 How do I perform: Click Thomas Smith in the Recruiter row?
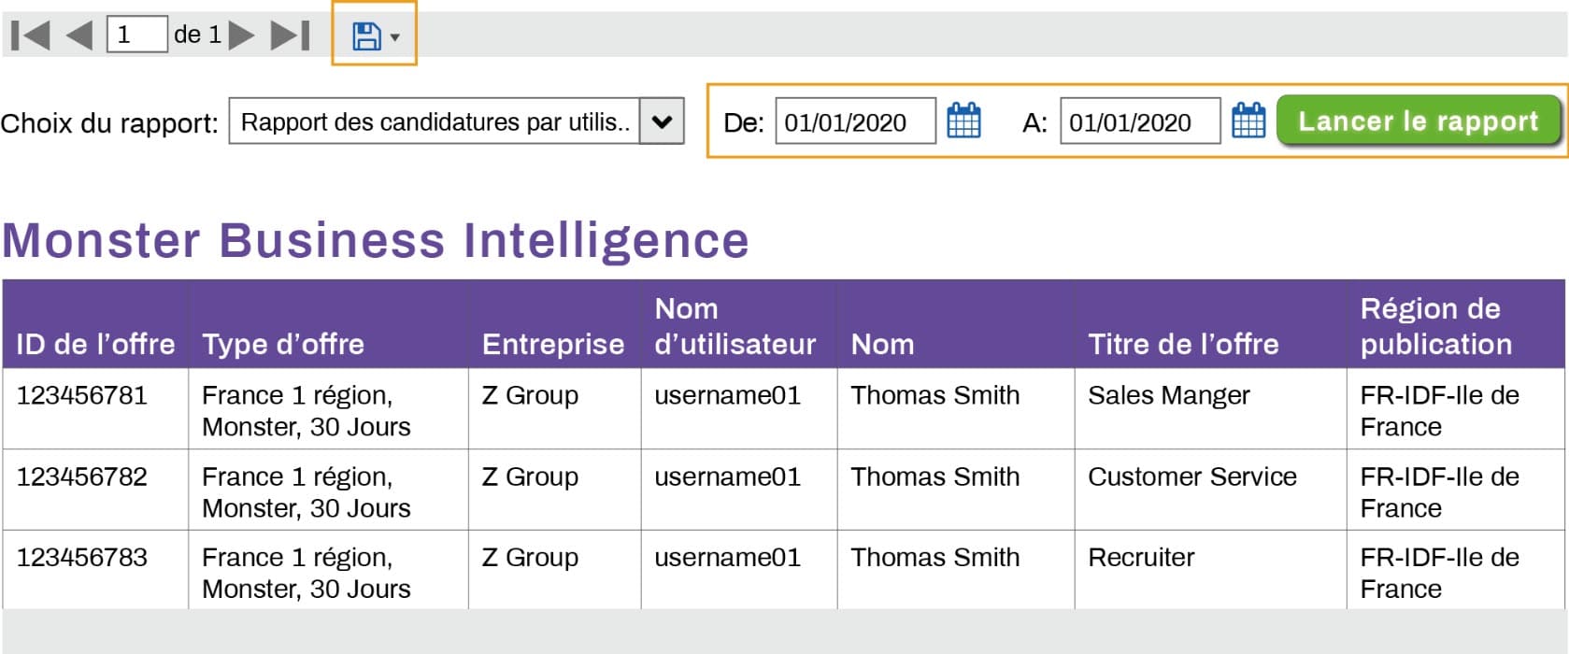pyautogui.click(x=935, y=557)
